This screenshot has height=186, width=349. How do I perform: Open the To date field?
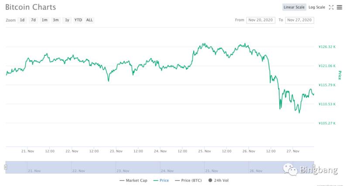300,20
